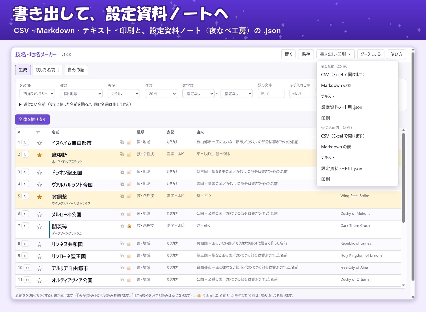
Task: Star the name リンネス共和国
Action: coord(39,245)
